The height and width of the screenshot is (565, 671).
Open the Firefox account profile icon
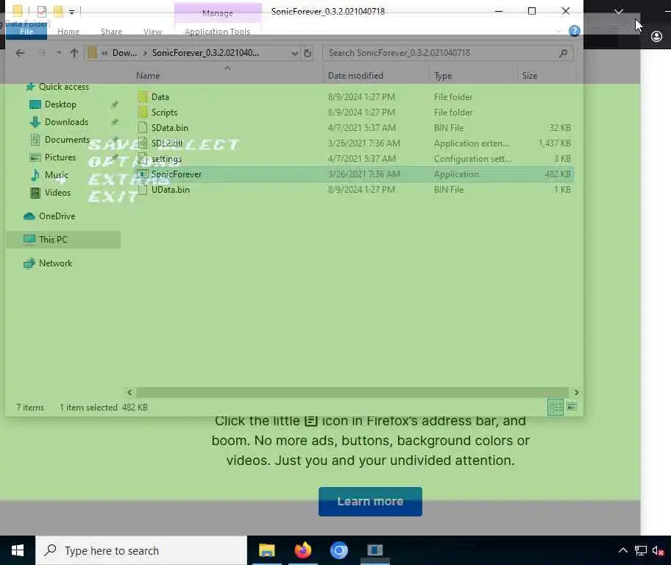tap(656, 36)
